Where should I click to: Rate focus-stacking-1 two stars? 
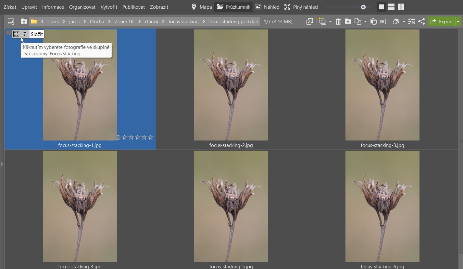(x=131, y=137)
